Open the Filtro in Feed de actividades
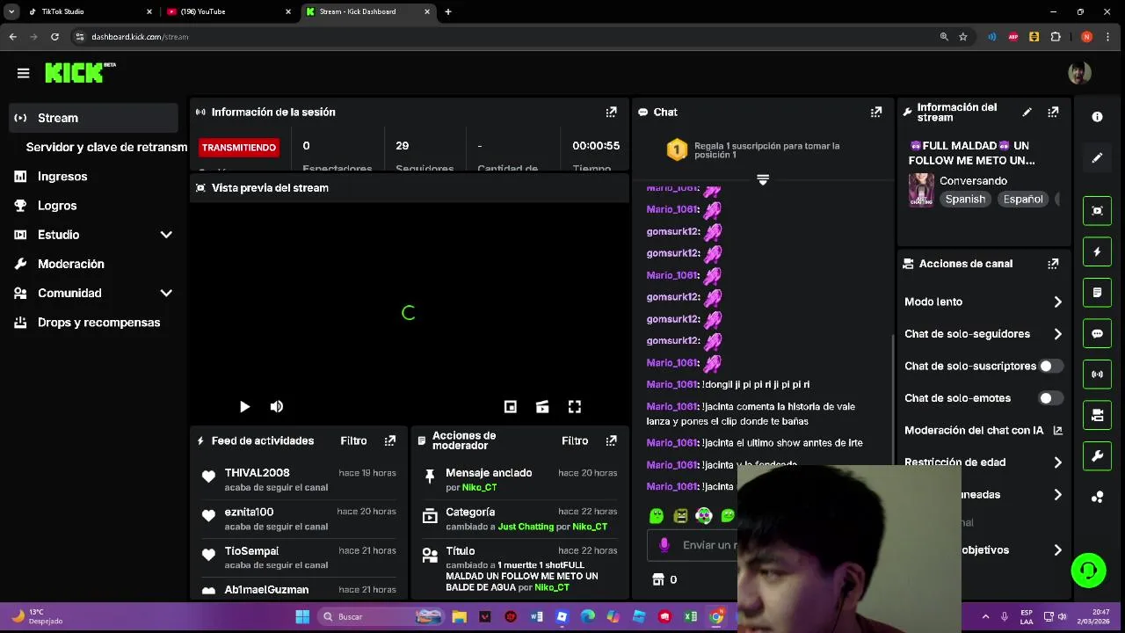This screenshot has width=1125, height=633. [353, 440]
